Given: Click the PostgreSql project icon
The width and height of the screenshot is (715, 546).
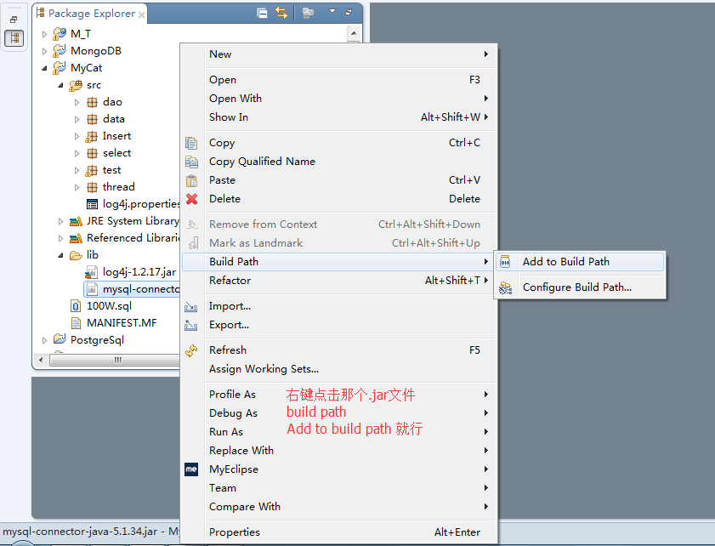Looking at the screenshot, I should pos(60,339).
